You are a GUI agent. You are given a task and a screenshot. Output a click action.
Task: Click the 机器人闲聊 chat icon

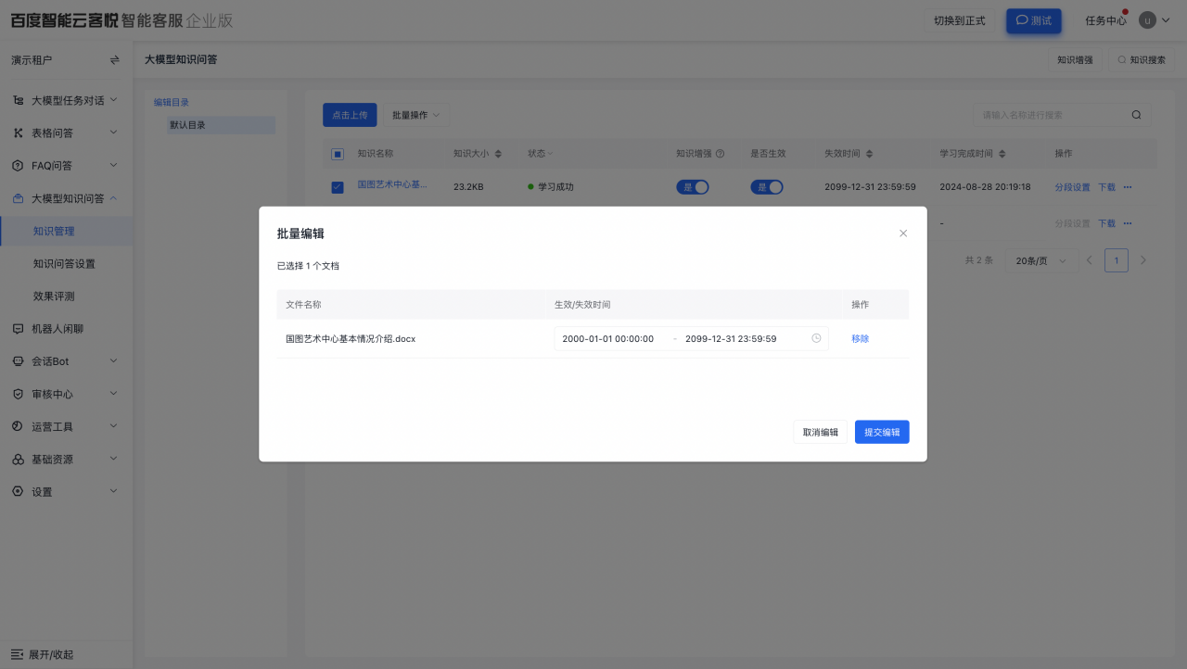click(x=18, y=329)
